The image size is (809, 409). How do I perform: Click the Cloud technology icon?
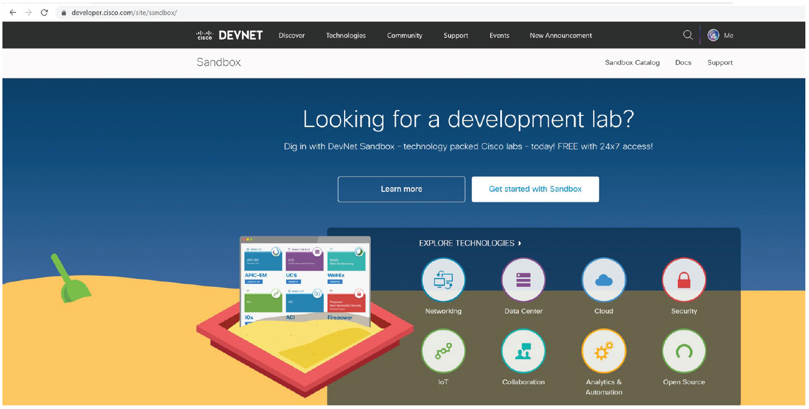[604, 280]
